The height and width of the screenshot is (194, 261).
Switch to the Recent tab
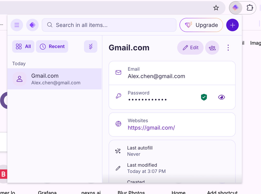(x=52, y=46)
